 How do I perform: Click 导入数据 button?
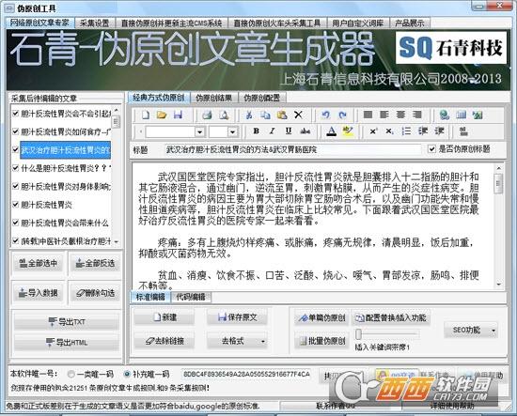(x=39, y=292)
